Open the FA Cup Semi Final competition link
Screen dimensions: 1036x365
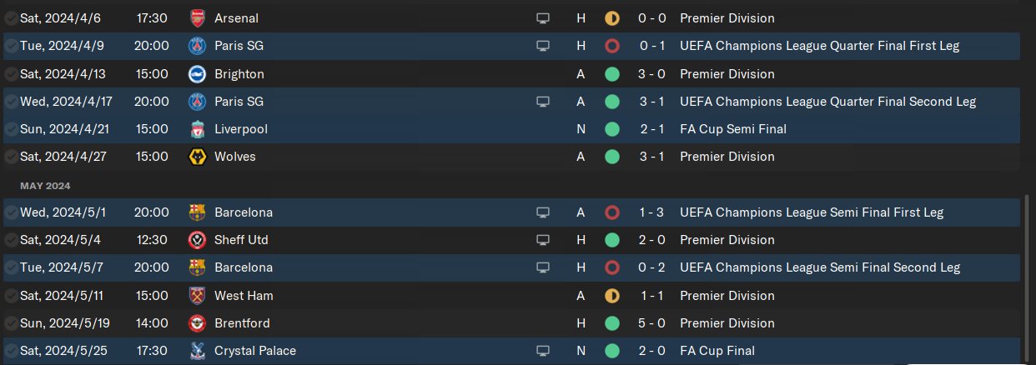click(x=732, y=129)
